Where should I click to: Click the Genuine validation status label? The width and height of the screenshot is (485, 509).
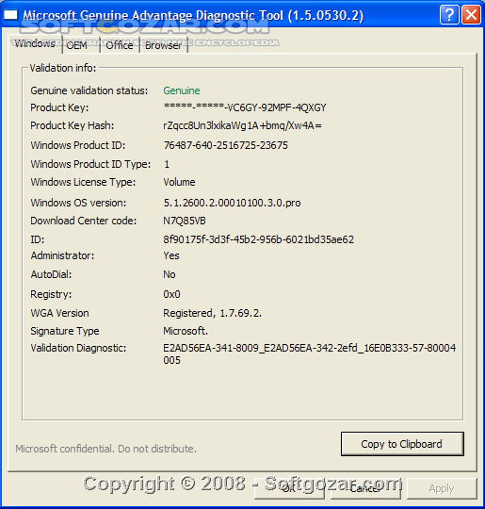click(x=89, y=90)
